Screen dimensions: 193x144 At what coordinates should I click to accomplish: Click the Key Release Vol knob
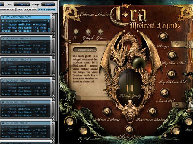click(172, 74)
